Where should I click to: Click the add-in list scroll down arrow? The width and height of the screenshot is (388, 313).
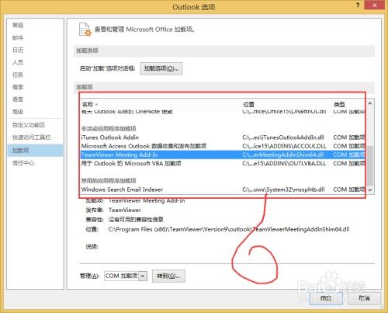(x=370, y=190)
